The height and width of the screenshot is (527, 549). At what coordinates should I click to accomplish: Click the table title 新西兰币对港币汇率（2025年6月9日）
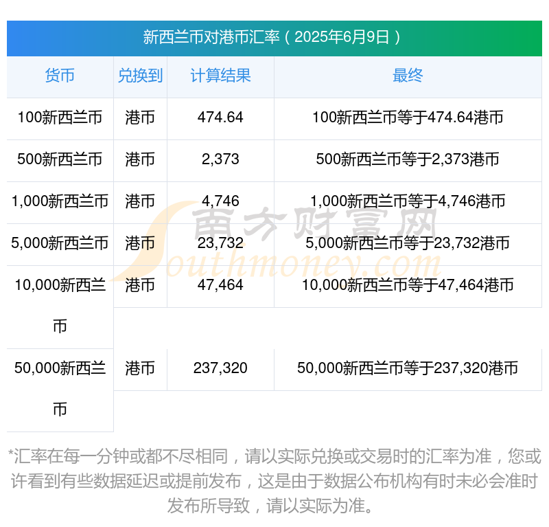pos(272,37)
